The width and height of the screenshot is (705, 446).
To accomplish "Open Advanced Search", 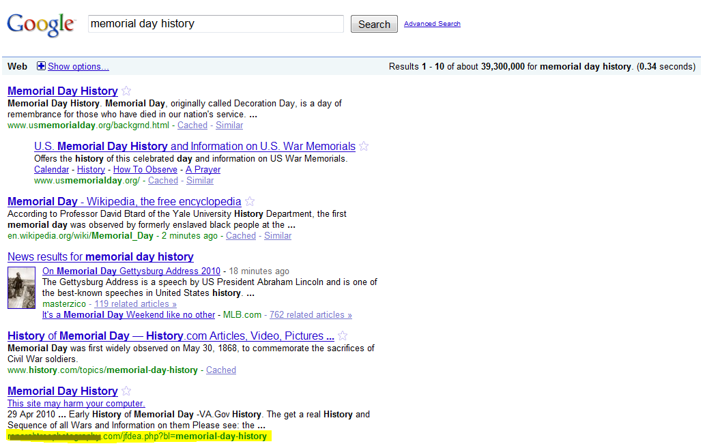I will 432,23.
